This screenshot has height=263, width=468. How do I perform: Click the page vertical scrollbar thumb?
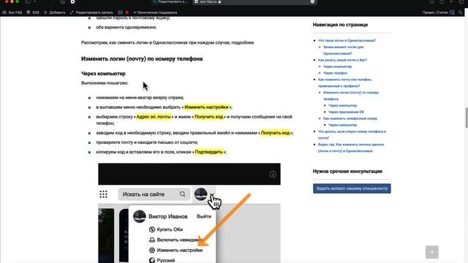[467, 118]
